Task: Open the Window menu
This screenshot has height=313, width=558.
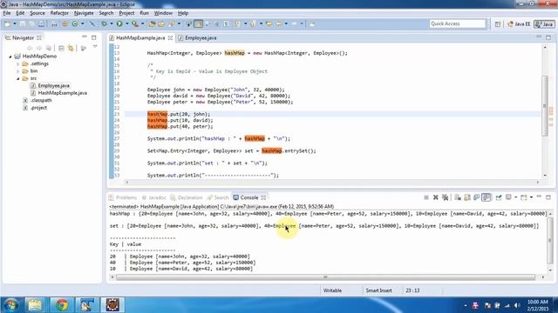Action: click(x=163, y=13)
